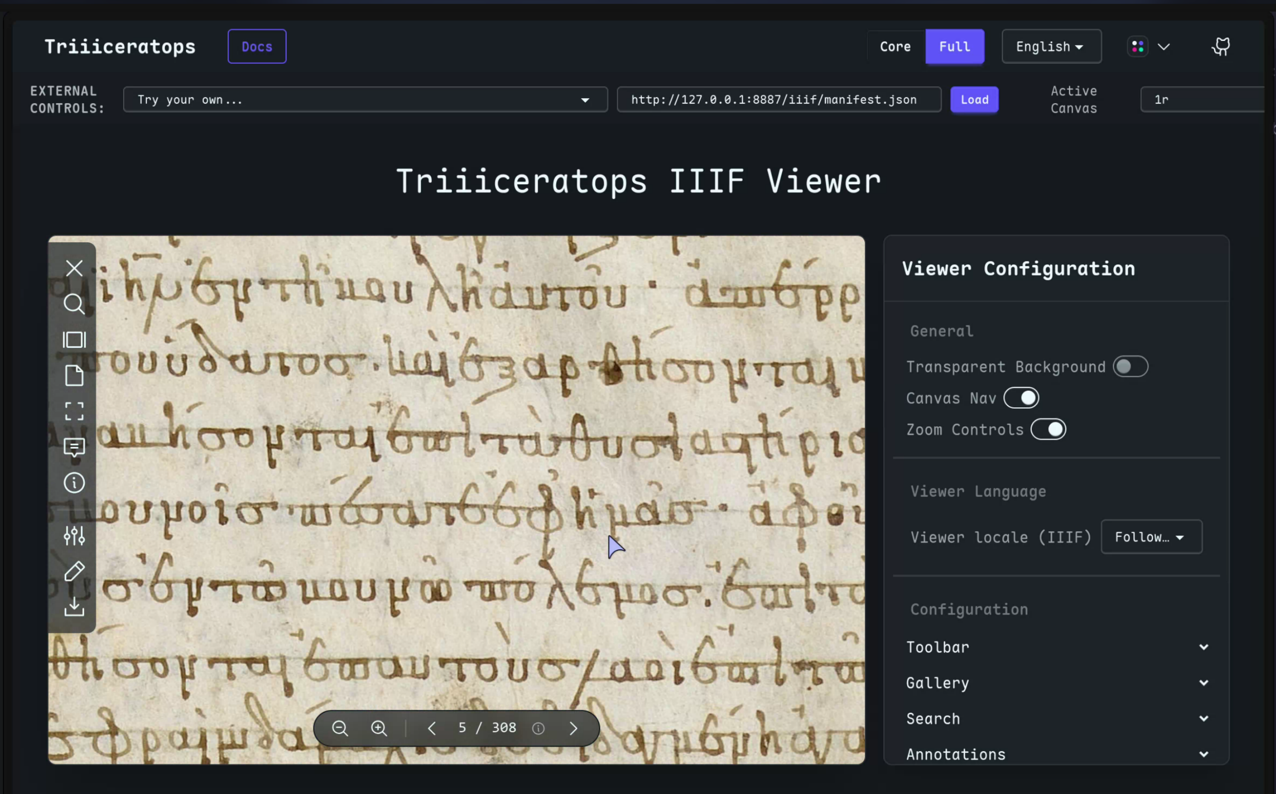Open Viewer locale Follow dropdown
This screenshot has width=1276, height=794.
[1151, 537]
